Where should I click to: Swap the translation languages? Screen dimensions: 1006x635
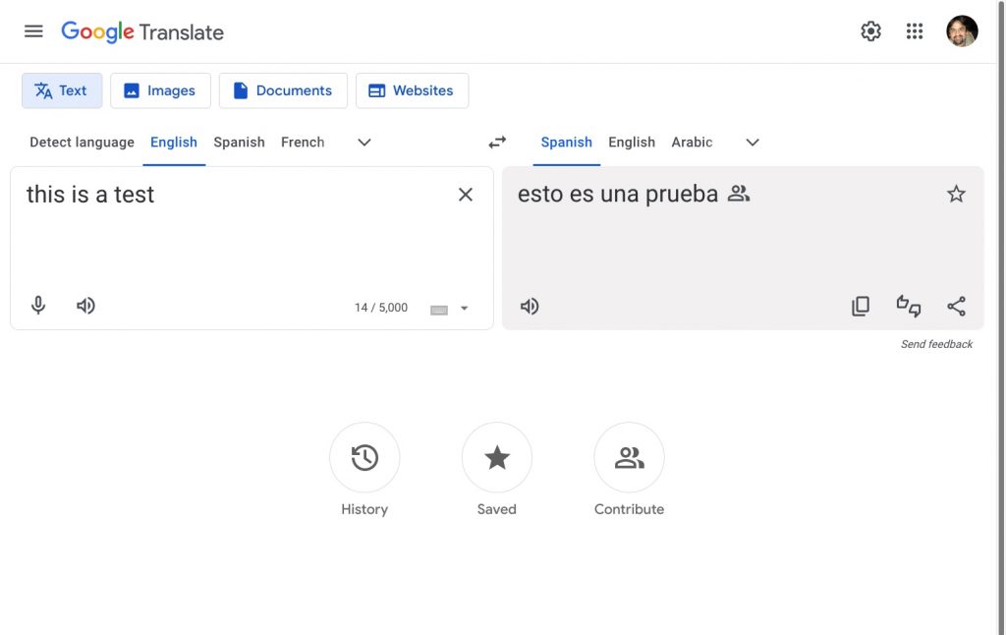point(496,142)
